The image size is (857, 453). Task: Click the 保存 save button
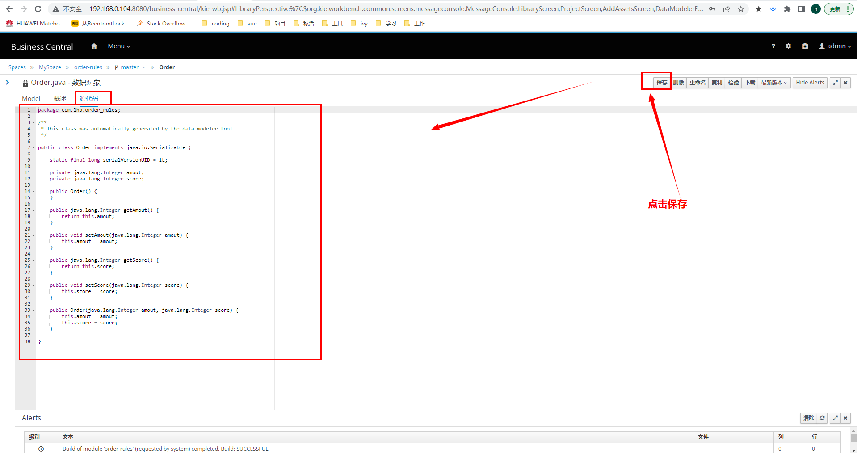tap(661, 83)
